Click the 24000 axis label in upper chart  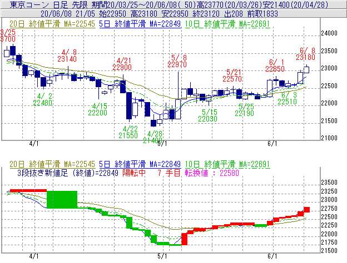(329, 33)
